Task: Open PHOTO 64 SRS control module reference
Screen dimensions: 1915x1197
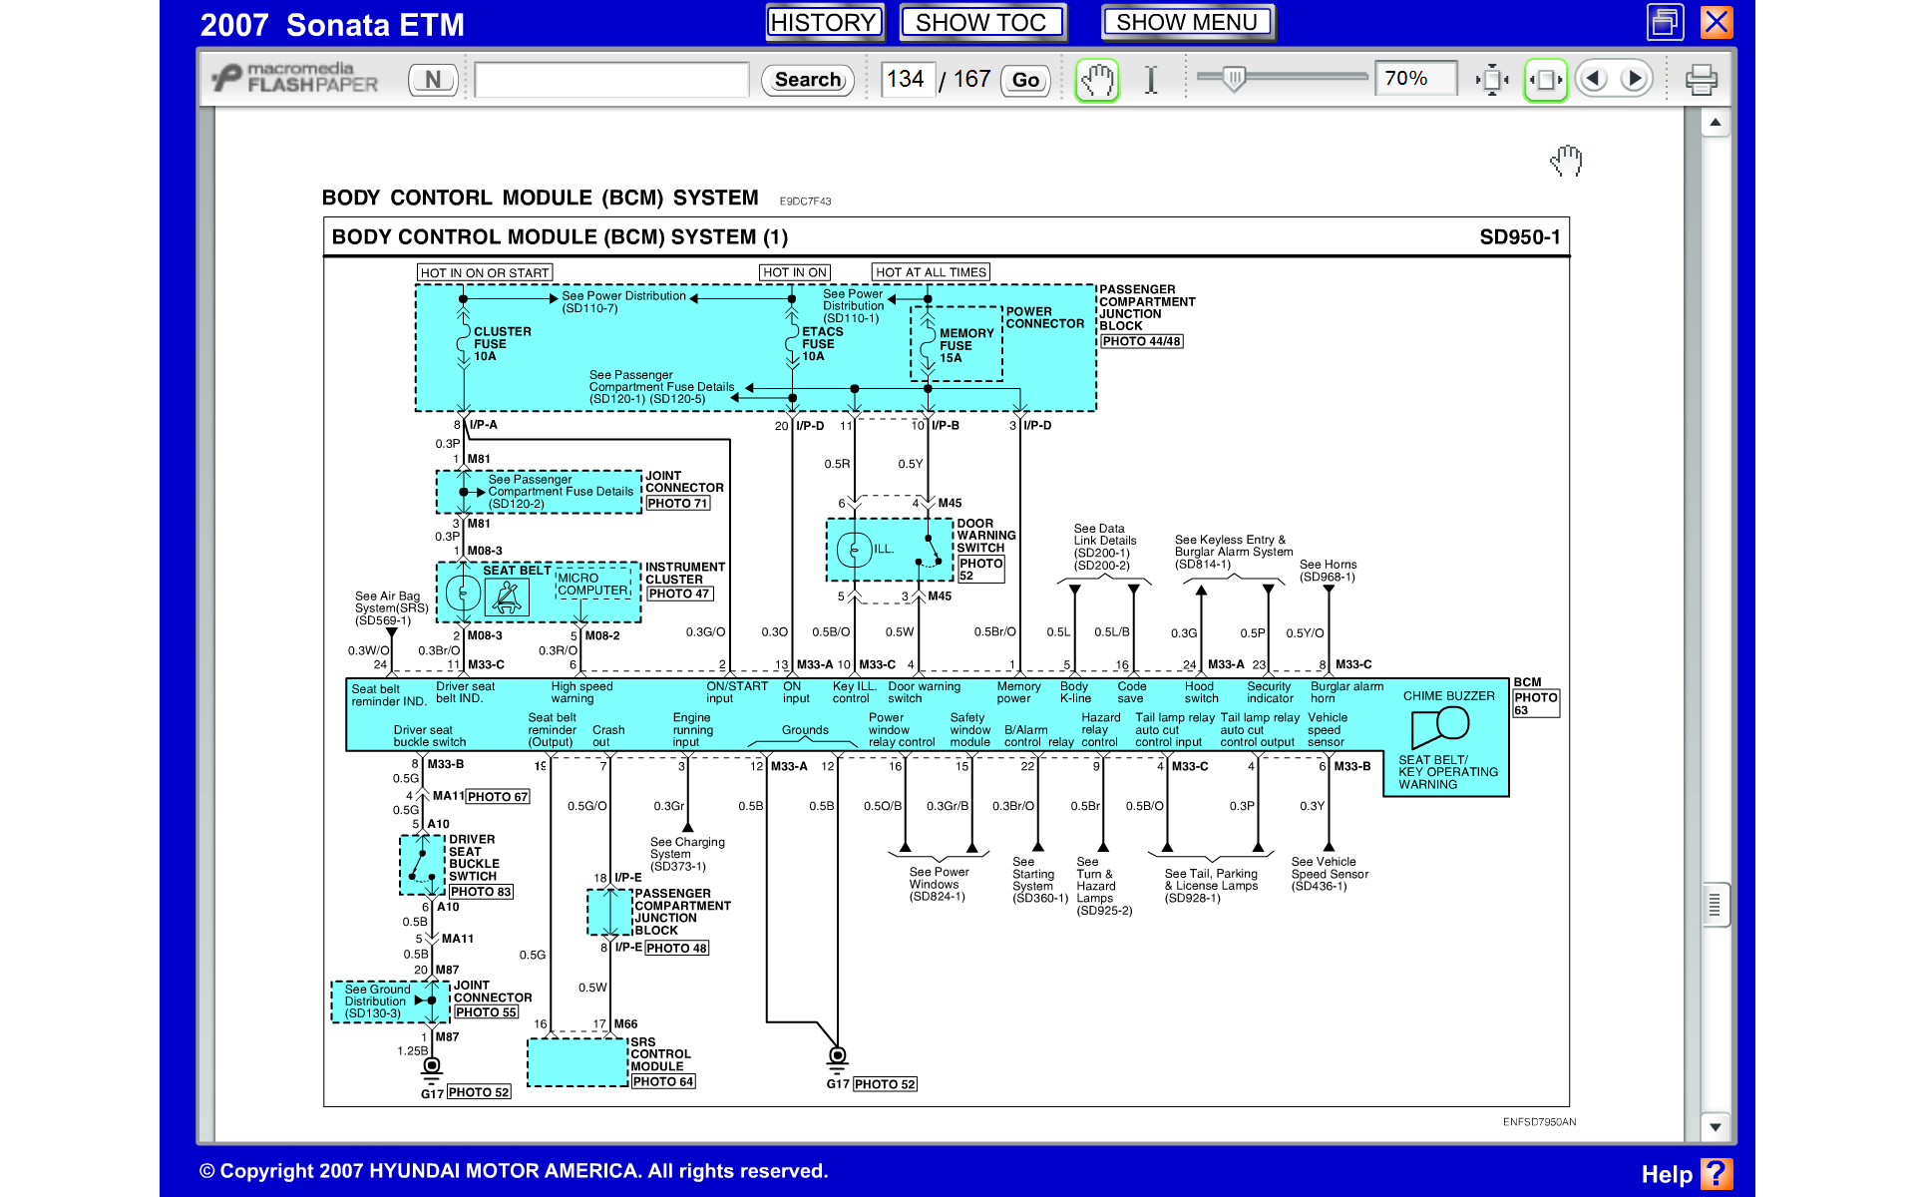Action: pyautogui.click(x=663, y=1081)
